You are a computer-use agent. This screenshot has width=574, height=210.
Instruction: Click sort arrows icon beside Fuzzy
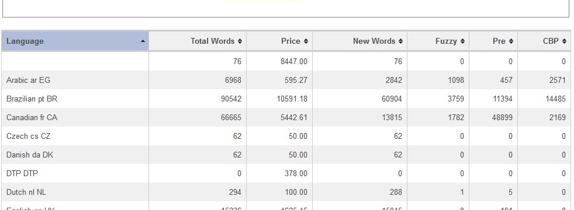point(462,41)
